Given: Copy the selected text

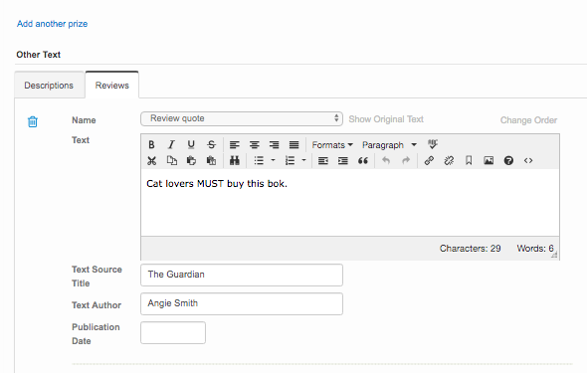Looking at the screenshot, I should click(171, 160).
